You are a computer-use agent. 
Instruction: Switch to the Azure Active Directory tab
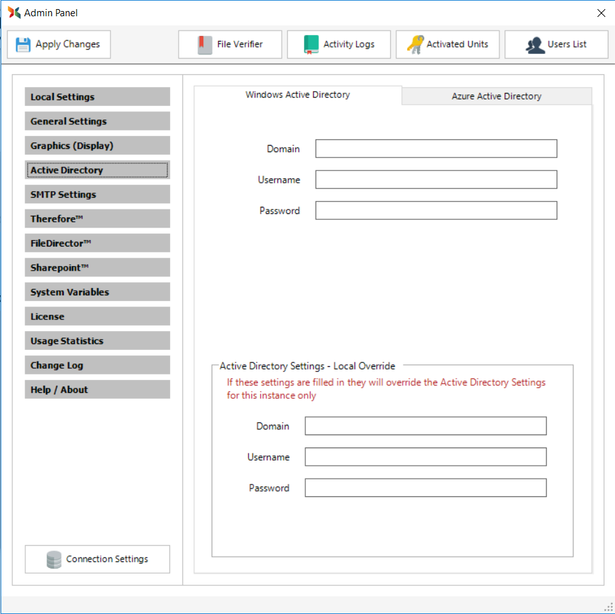[496, 96]
